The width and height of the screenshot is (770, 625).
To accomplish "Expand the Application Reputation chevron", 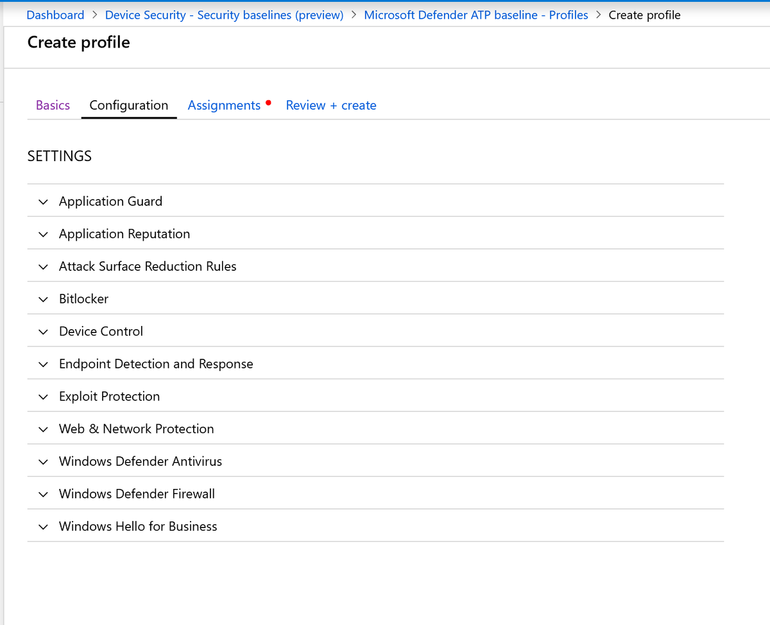I will [x=43, y=234].
